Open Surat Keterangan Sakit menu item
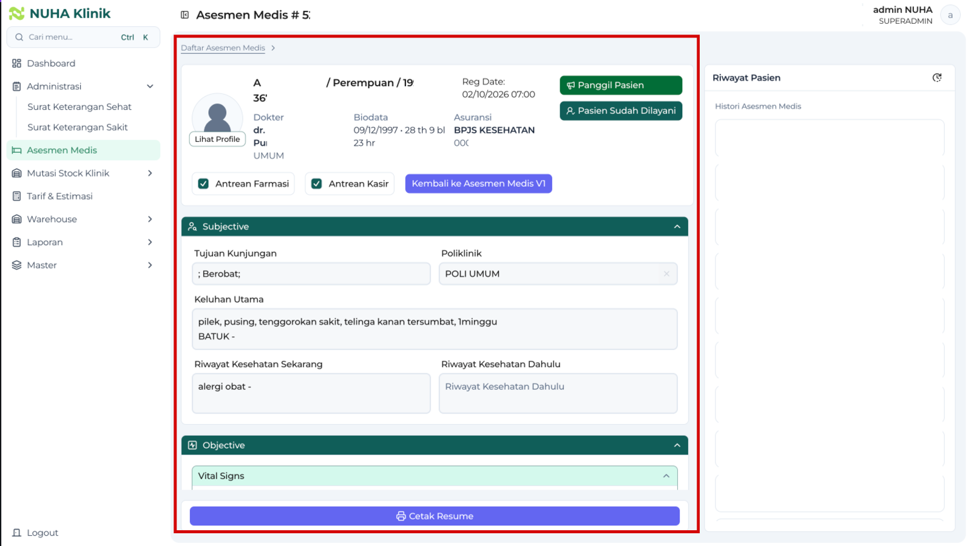971x546 pixels. (78, 127)
